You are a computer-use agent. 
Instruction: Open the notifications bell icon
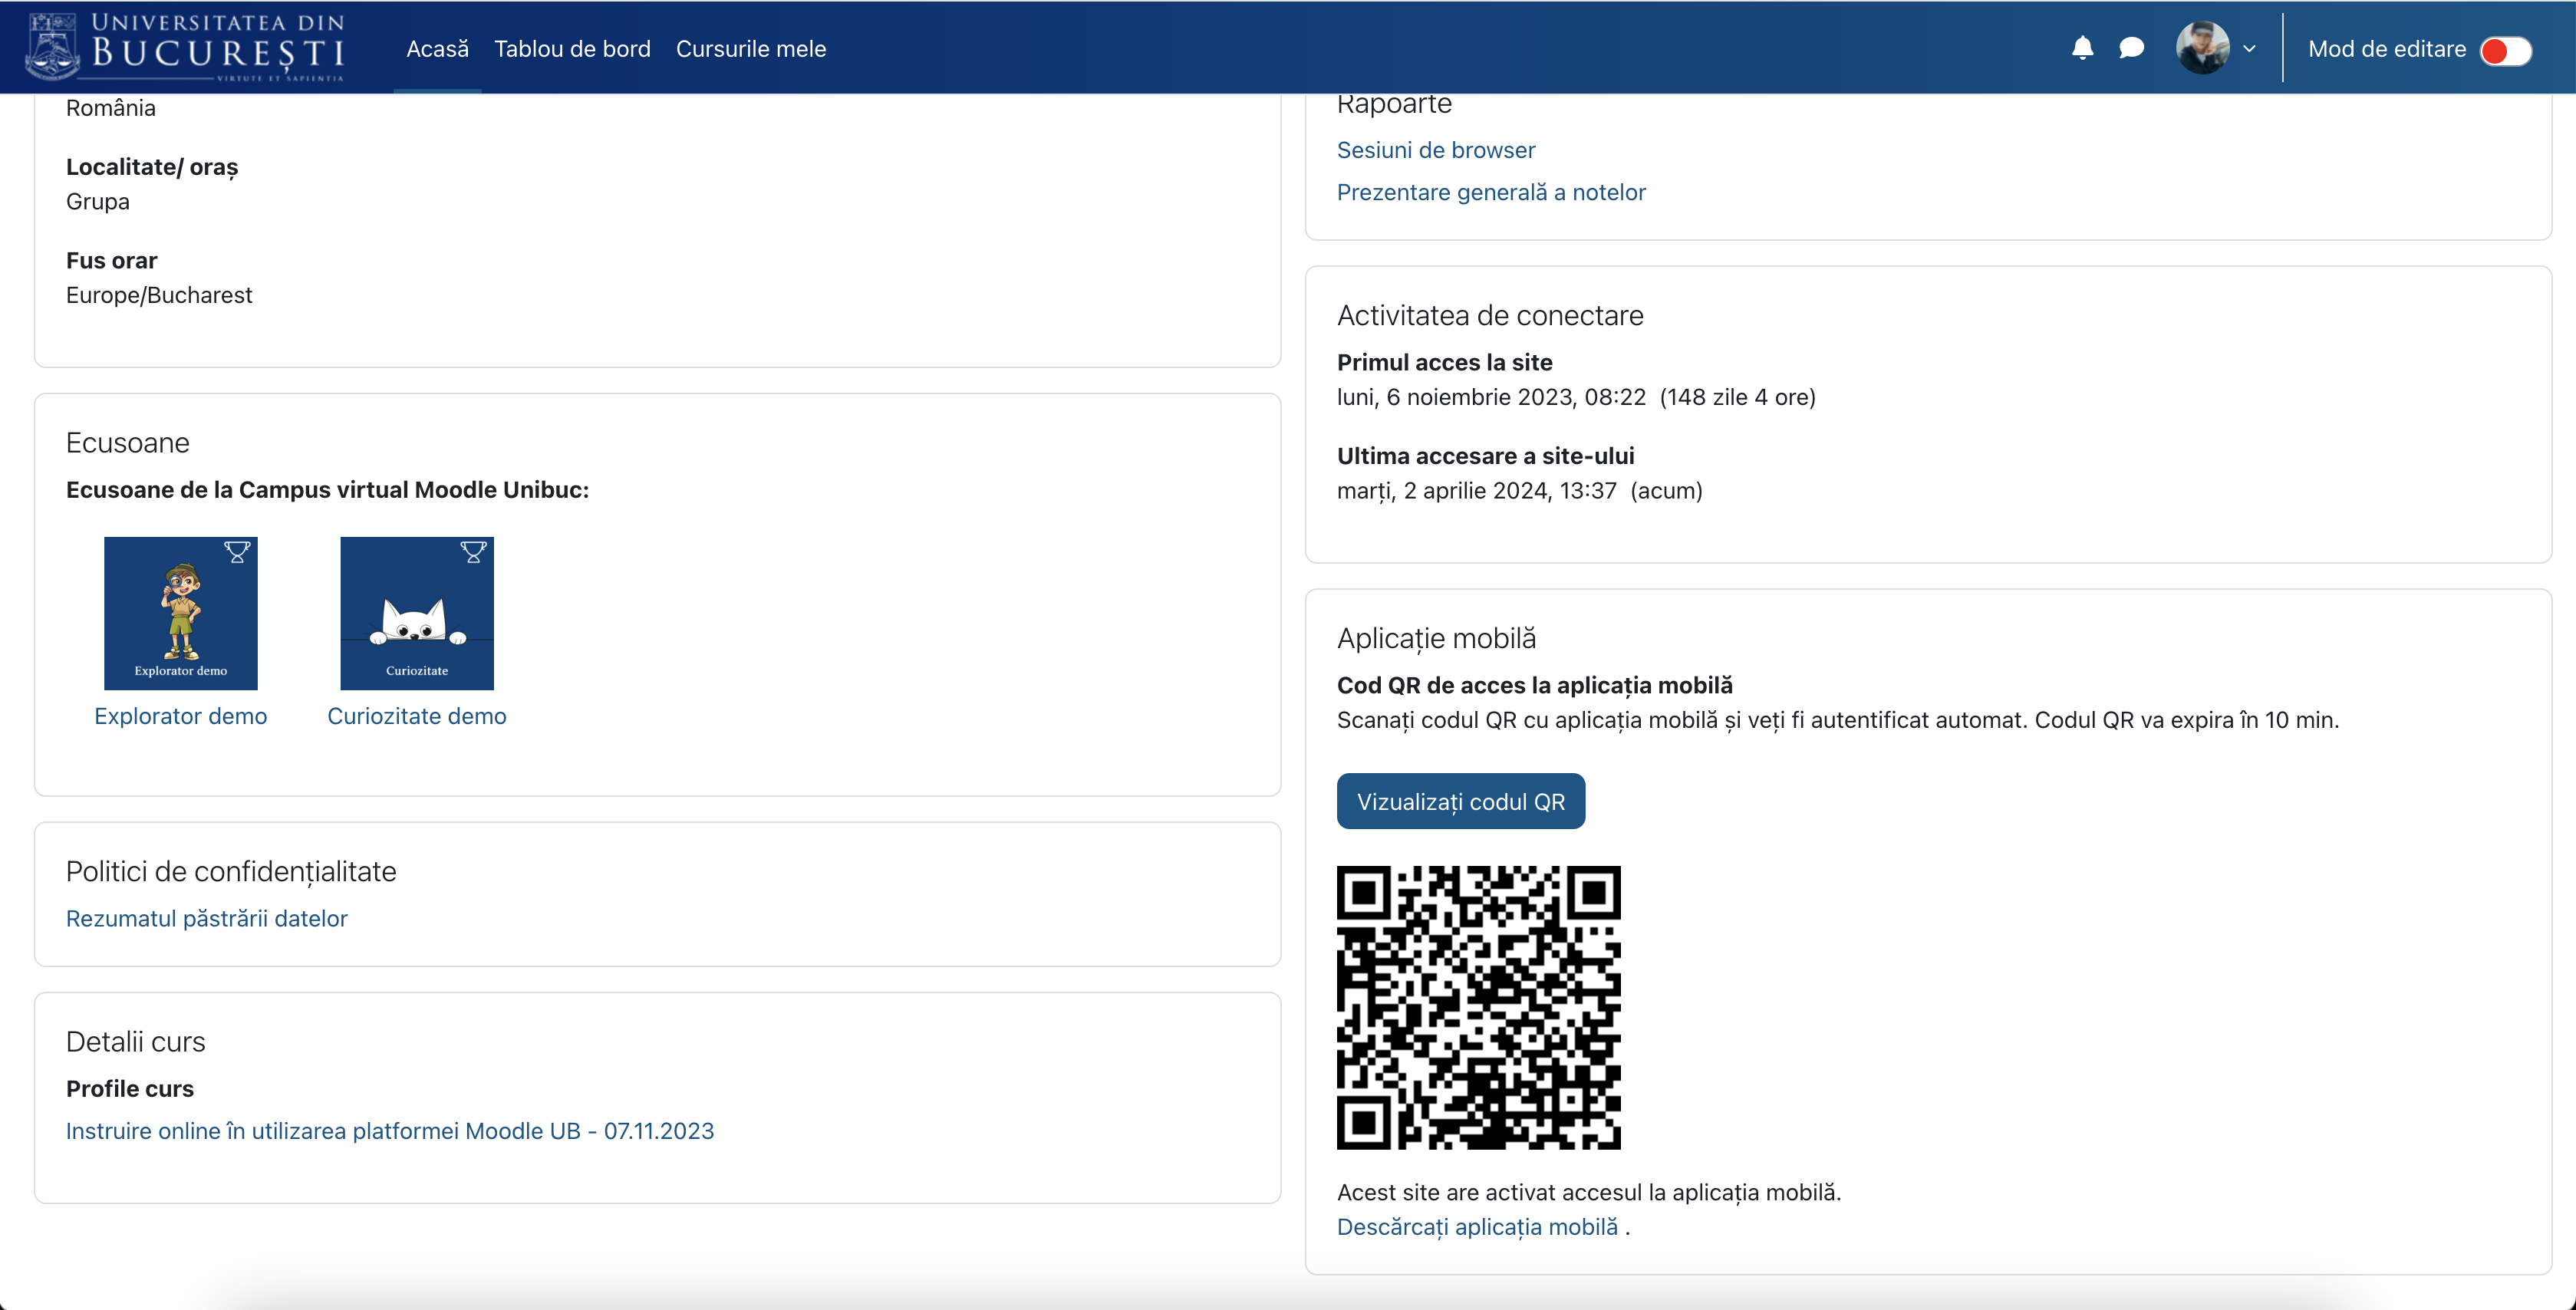[x=2082, y=48]
